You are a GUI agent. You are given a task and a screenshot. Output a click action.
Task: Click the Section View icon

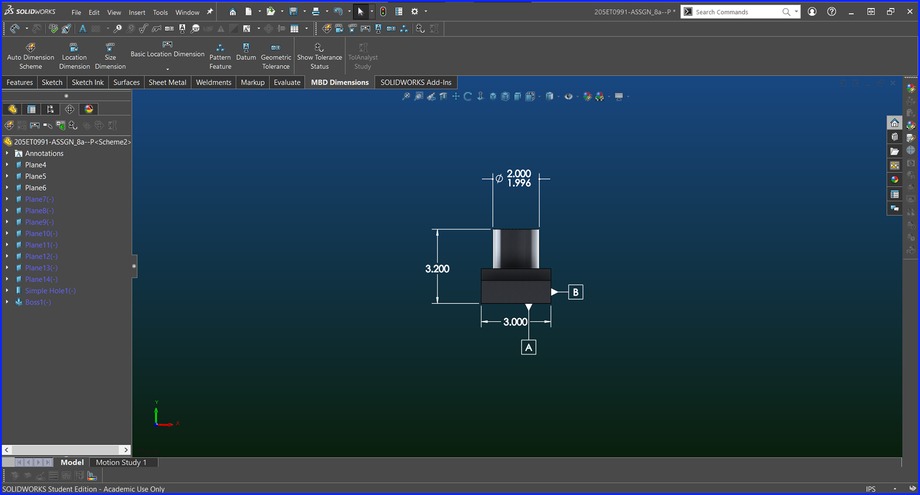444,97
